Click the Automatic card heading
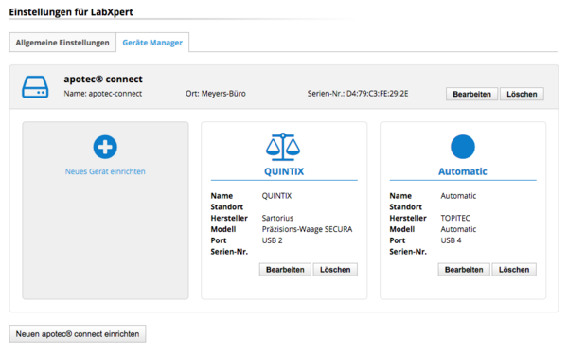 click(x=463, y=171)
